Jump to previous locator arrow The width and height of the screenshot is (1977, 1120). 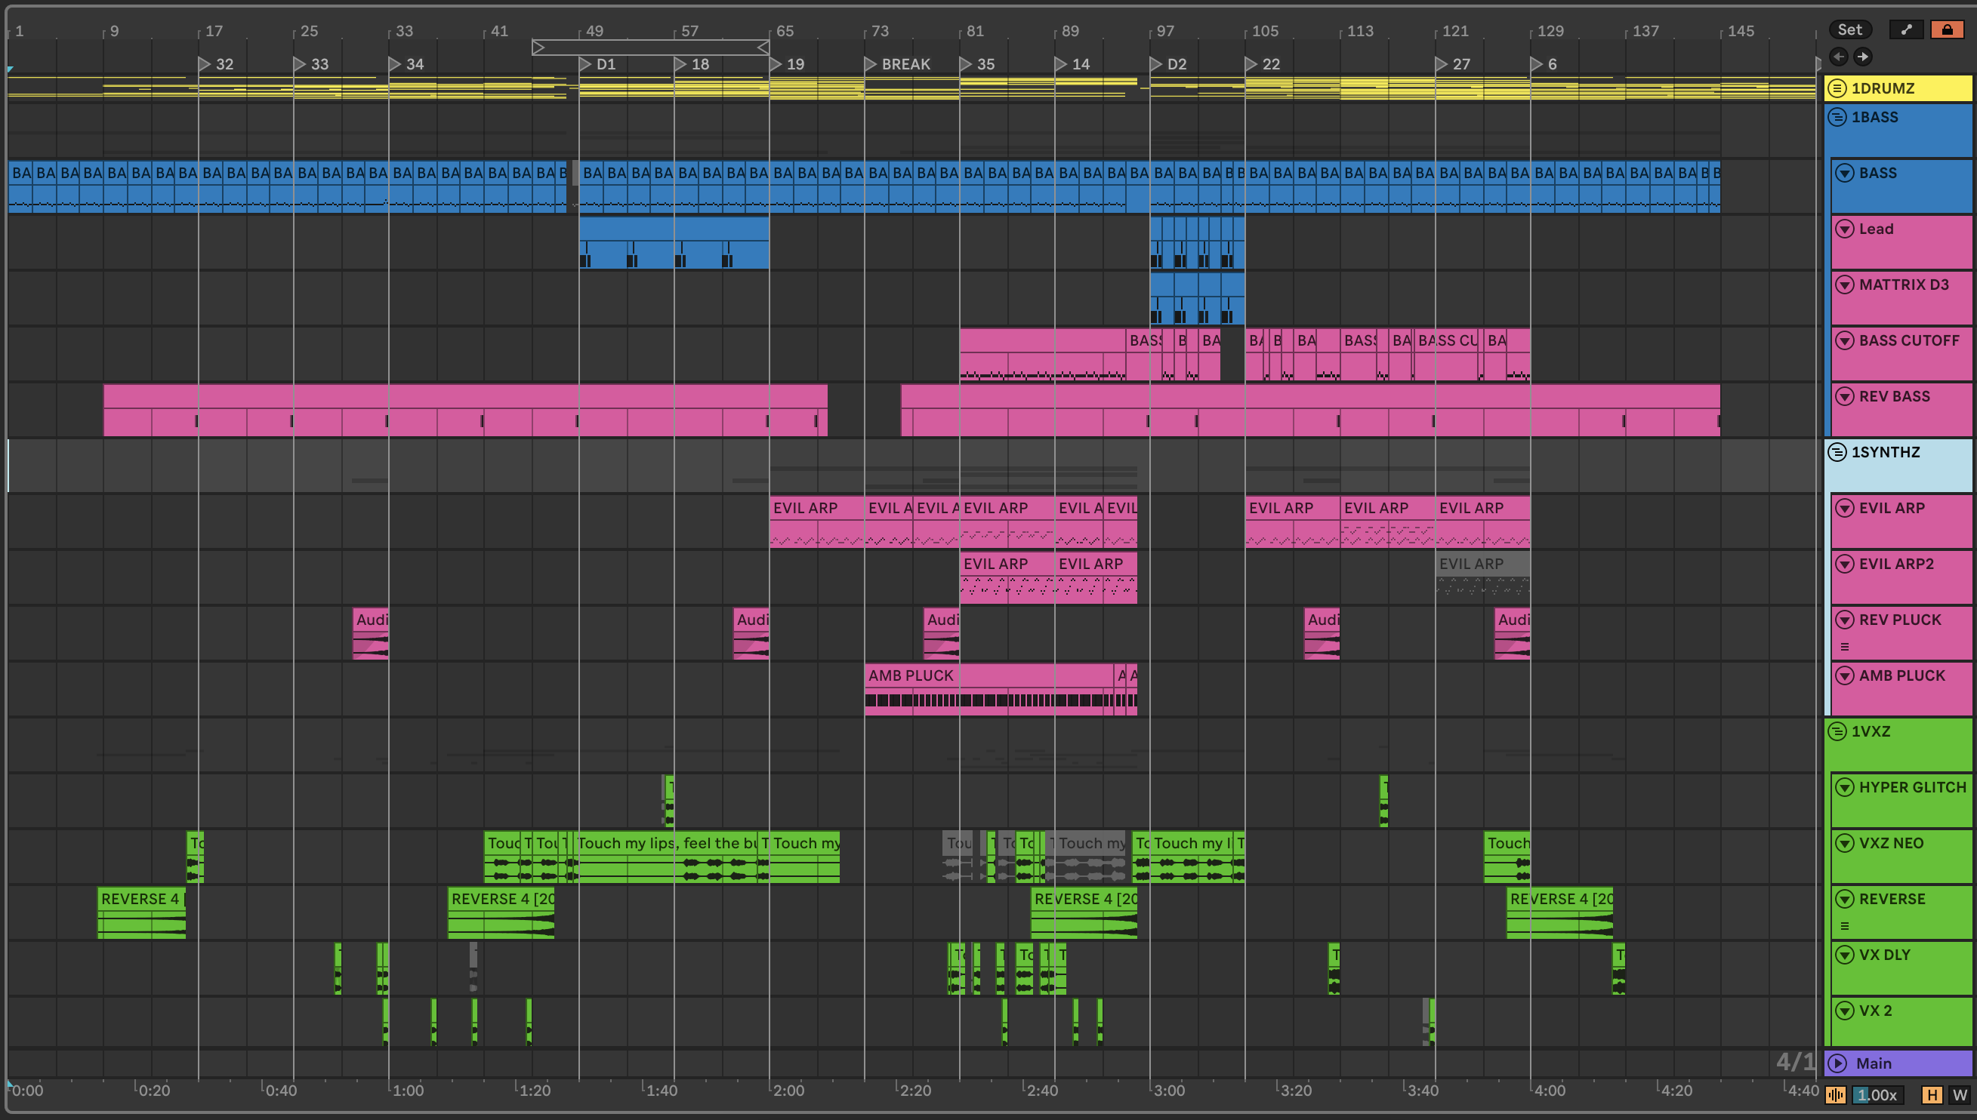(x=1838, y=56)
